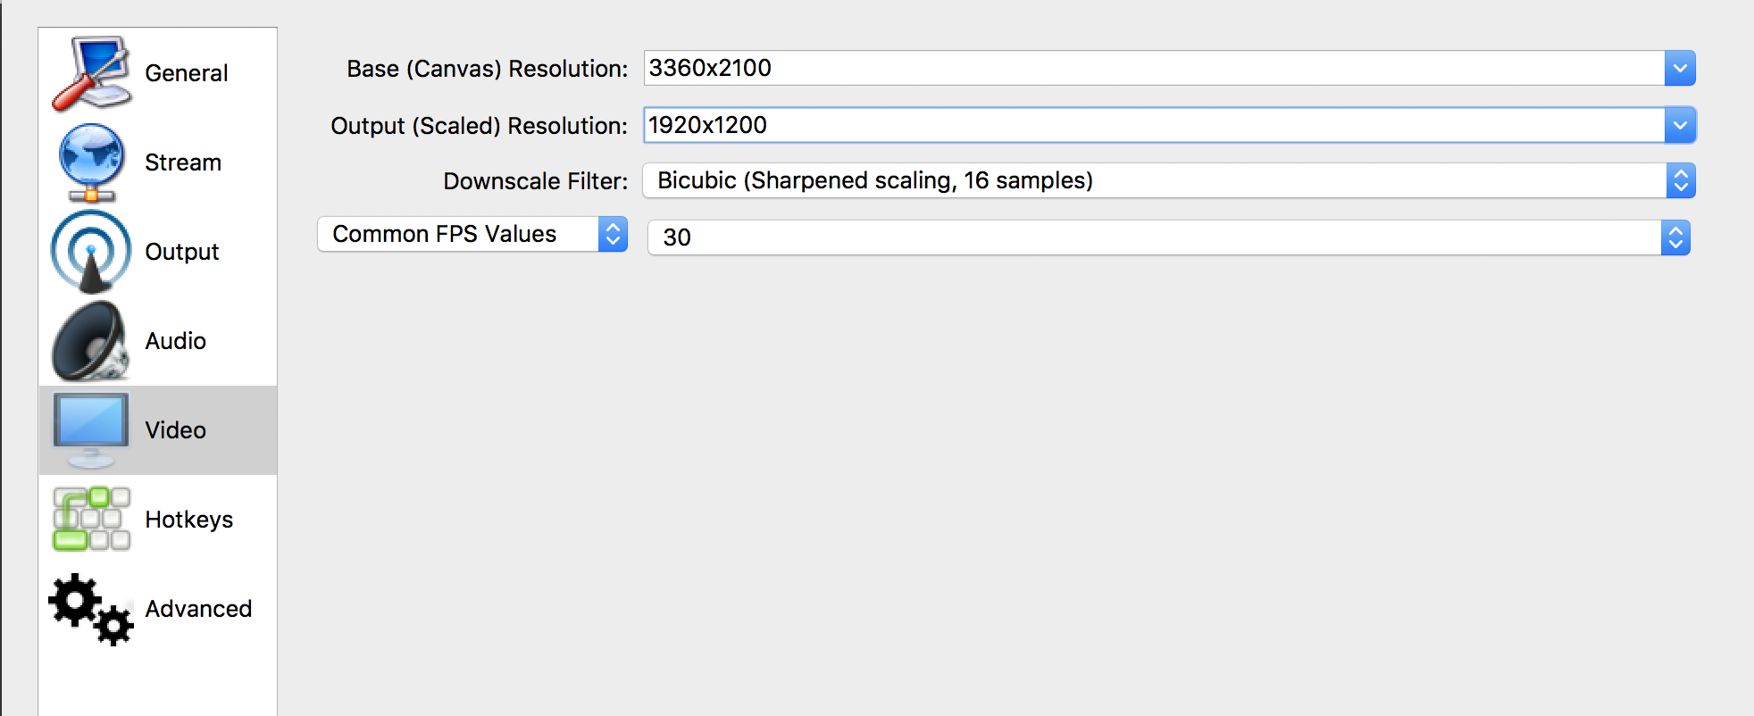Open the Common FPS Values selector

point(472,234)
